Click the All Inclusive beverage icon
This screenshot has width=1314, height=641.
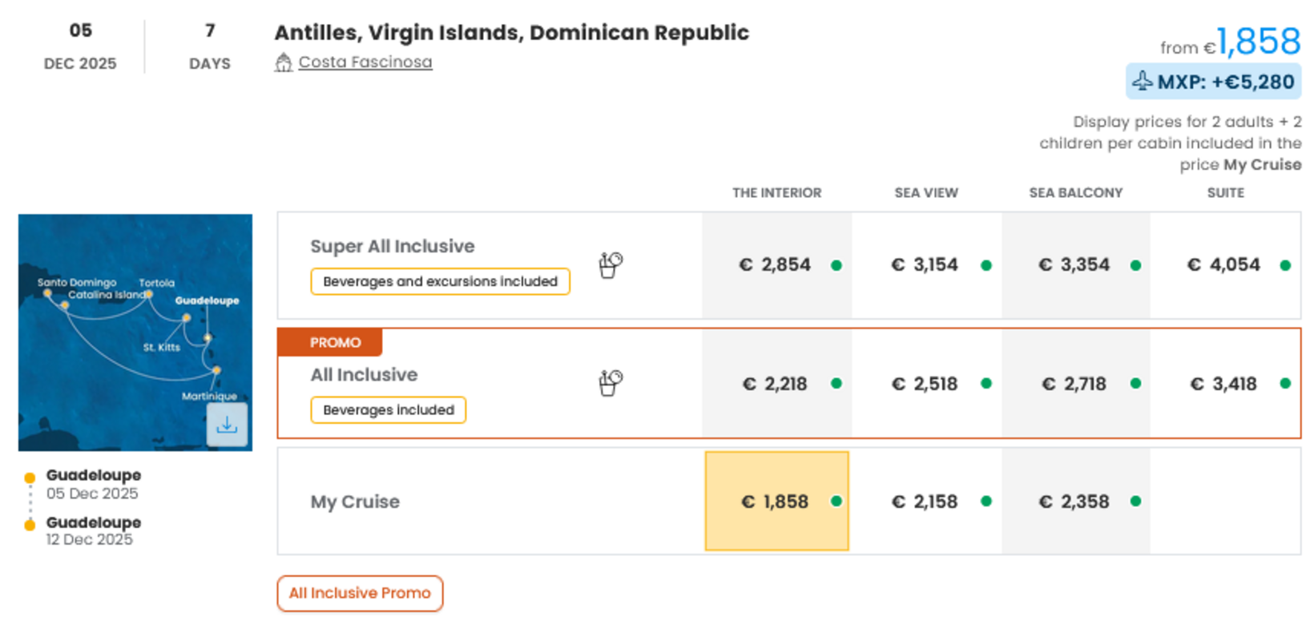pos(611,383)
